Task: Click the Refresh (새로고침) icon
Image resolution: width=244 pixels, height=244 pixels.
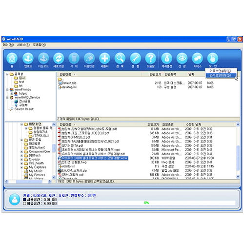Action: 59,59
